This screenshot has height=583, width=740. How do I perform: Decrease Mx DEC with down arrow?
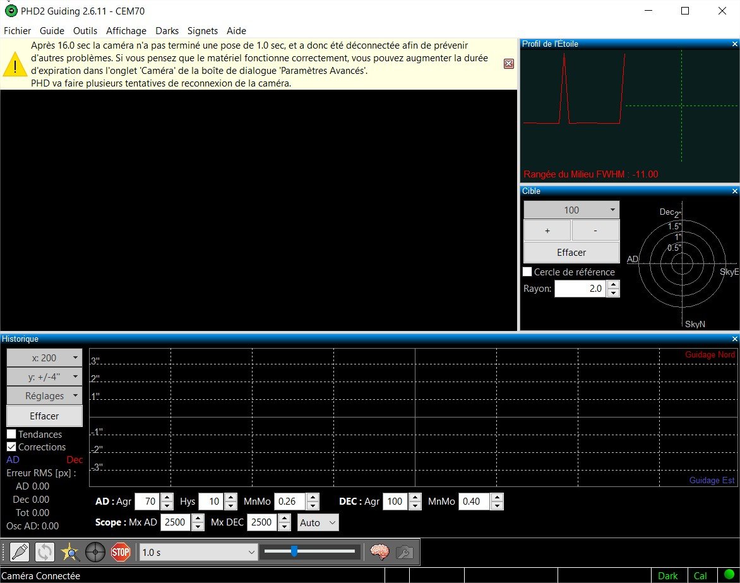click(284, 526)
